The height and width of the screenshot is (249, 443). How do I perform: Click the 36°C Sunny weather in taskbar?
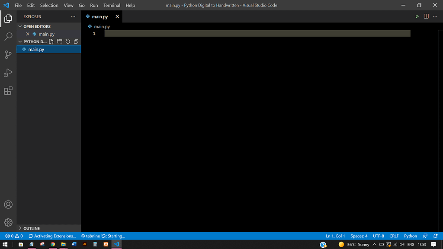pos(355,244)
